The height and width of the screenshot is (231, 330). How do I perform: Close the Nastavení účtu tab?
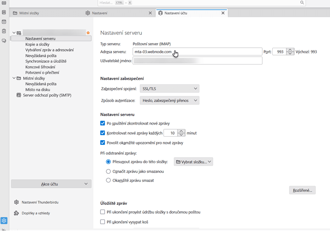click(223, 13)
